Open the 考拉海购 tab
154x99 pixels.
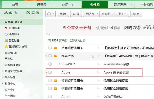coord(147,5)
